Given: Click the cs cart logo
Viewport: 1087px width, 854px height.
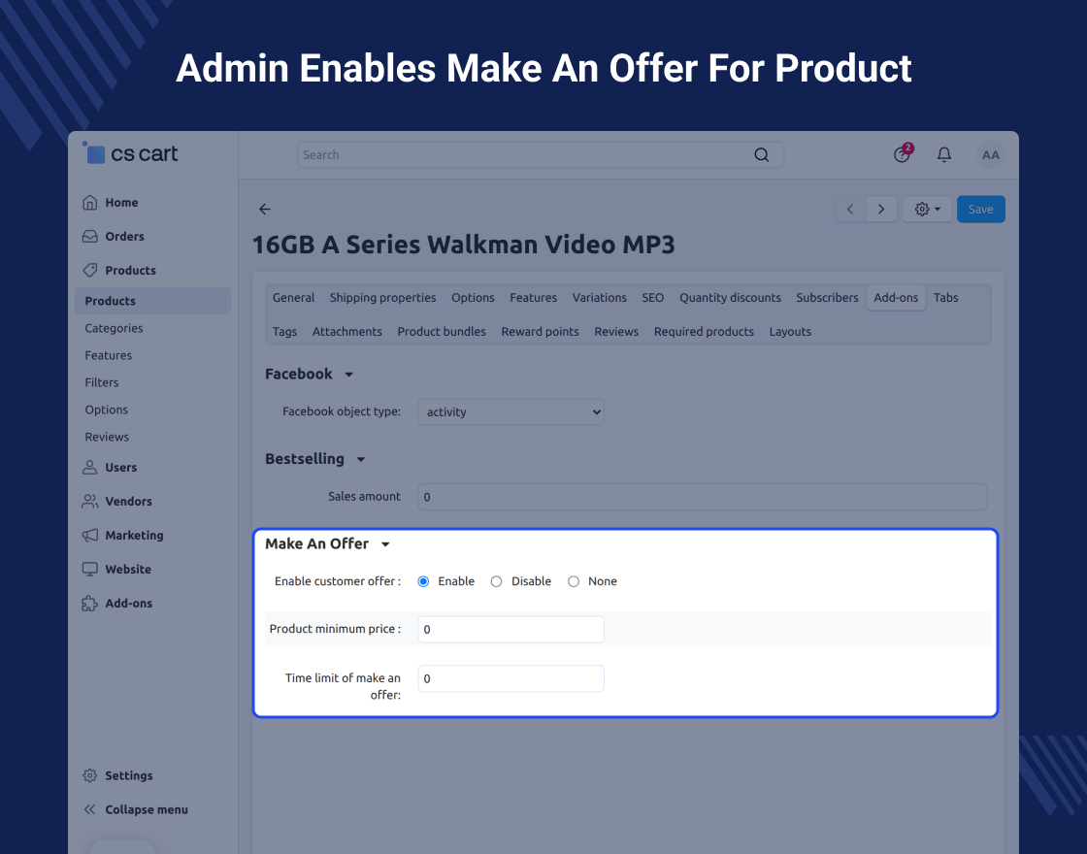Looking at the screenshot, I should tap(130, 153).
